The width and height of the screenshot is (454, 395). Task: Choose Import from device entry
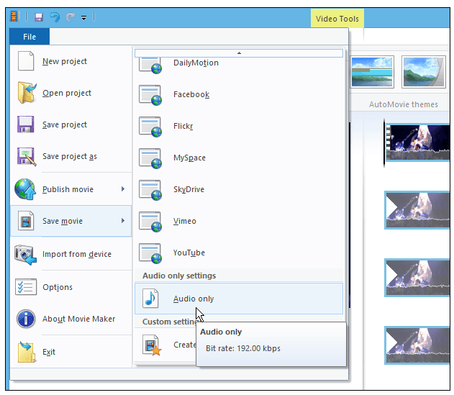click(x=71, y=254)
